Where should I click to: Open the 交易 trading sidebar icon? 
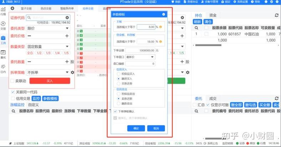coord(3,26)
